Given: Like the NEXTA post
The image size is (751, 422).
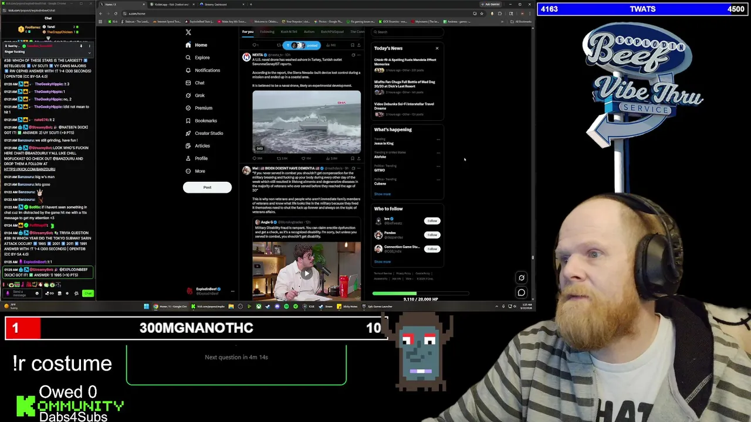Looking at the screenshot, I should 304,158.
